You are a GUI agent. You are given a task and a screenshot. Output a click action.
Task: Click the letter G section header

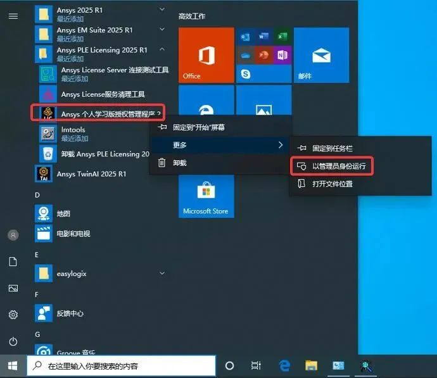[x=37, y=334]
